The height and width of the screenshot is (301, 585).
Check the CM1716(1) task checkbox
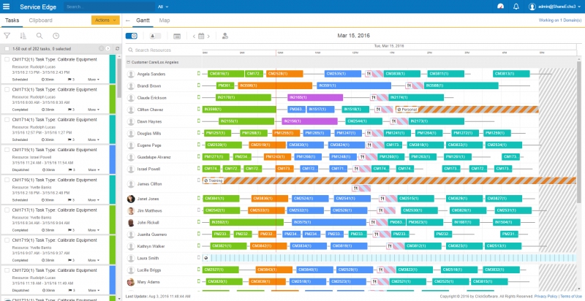tap(7, 180)
